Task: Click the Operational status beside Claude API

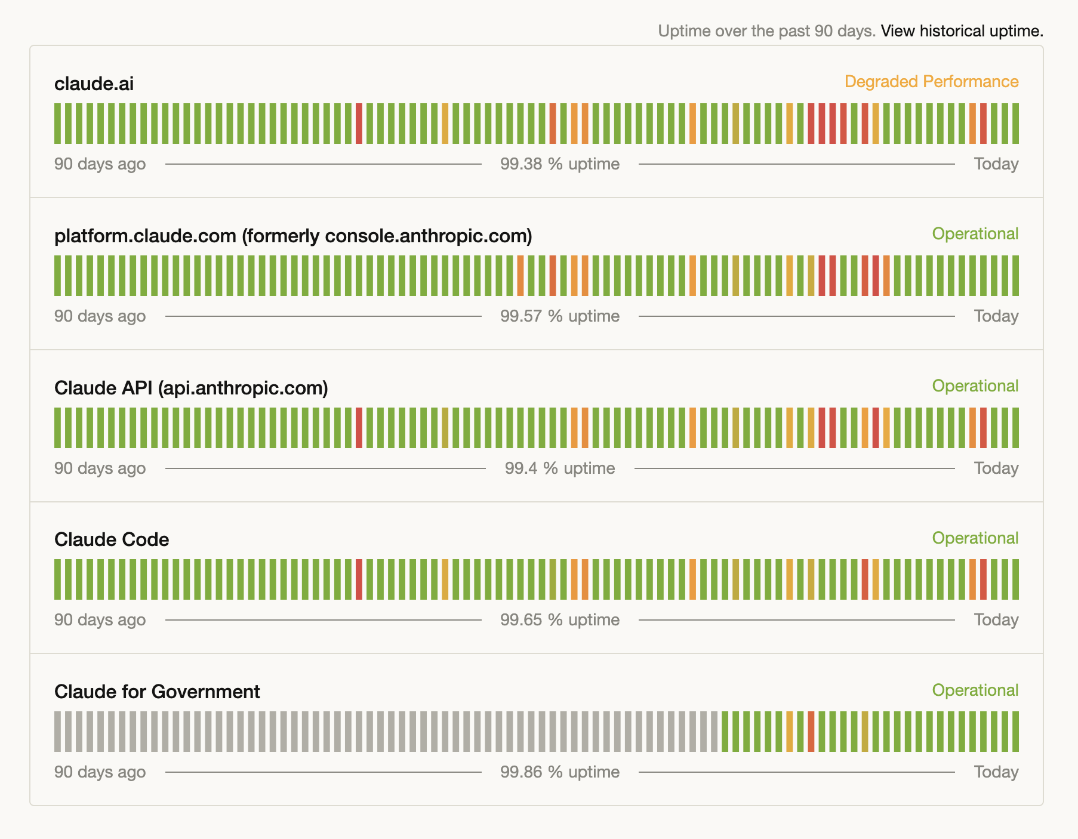Action: click(975, 385)
